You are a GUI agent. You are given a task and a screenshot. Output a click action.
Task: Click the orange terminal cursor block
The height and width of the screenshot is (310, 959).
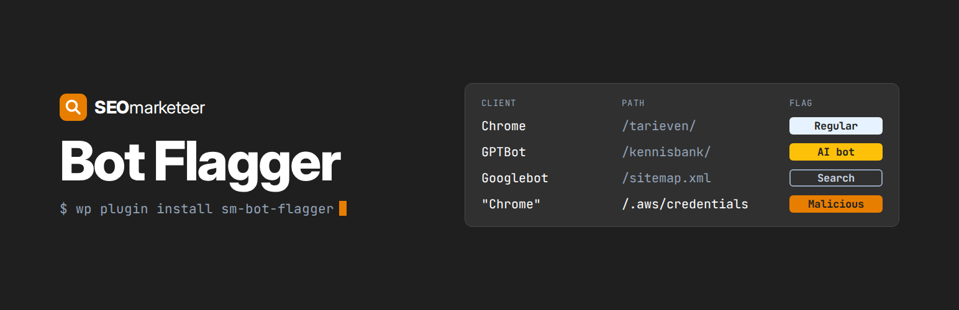(343, 208)
